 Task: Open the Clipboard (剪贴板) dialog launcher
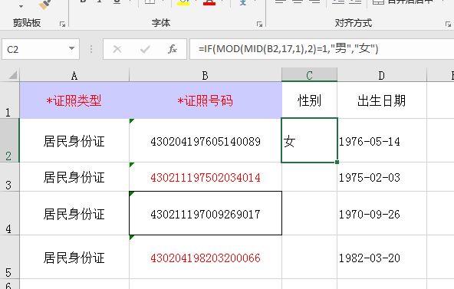(x=62, y=25)
